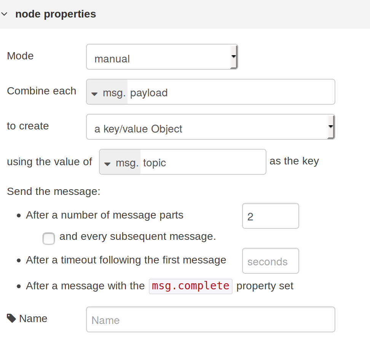Click the 'Mode' label

coord(20,56)
